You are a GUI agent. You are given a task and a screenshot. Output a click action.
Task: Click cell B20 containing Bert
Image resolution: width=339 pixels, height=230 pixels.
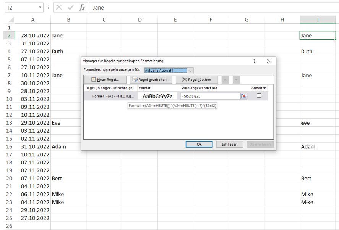pos(68,179)
